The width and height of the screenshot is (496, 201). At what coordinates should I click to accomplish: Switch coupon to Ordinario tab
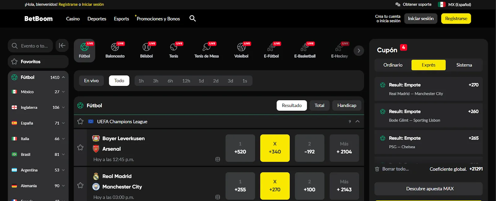coord(393,65)
